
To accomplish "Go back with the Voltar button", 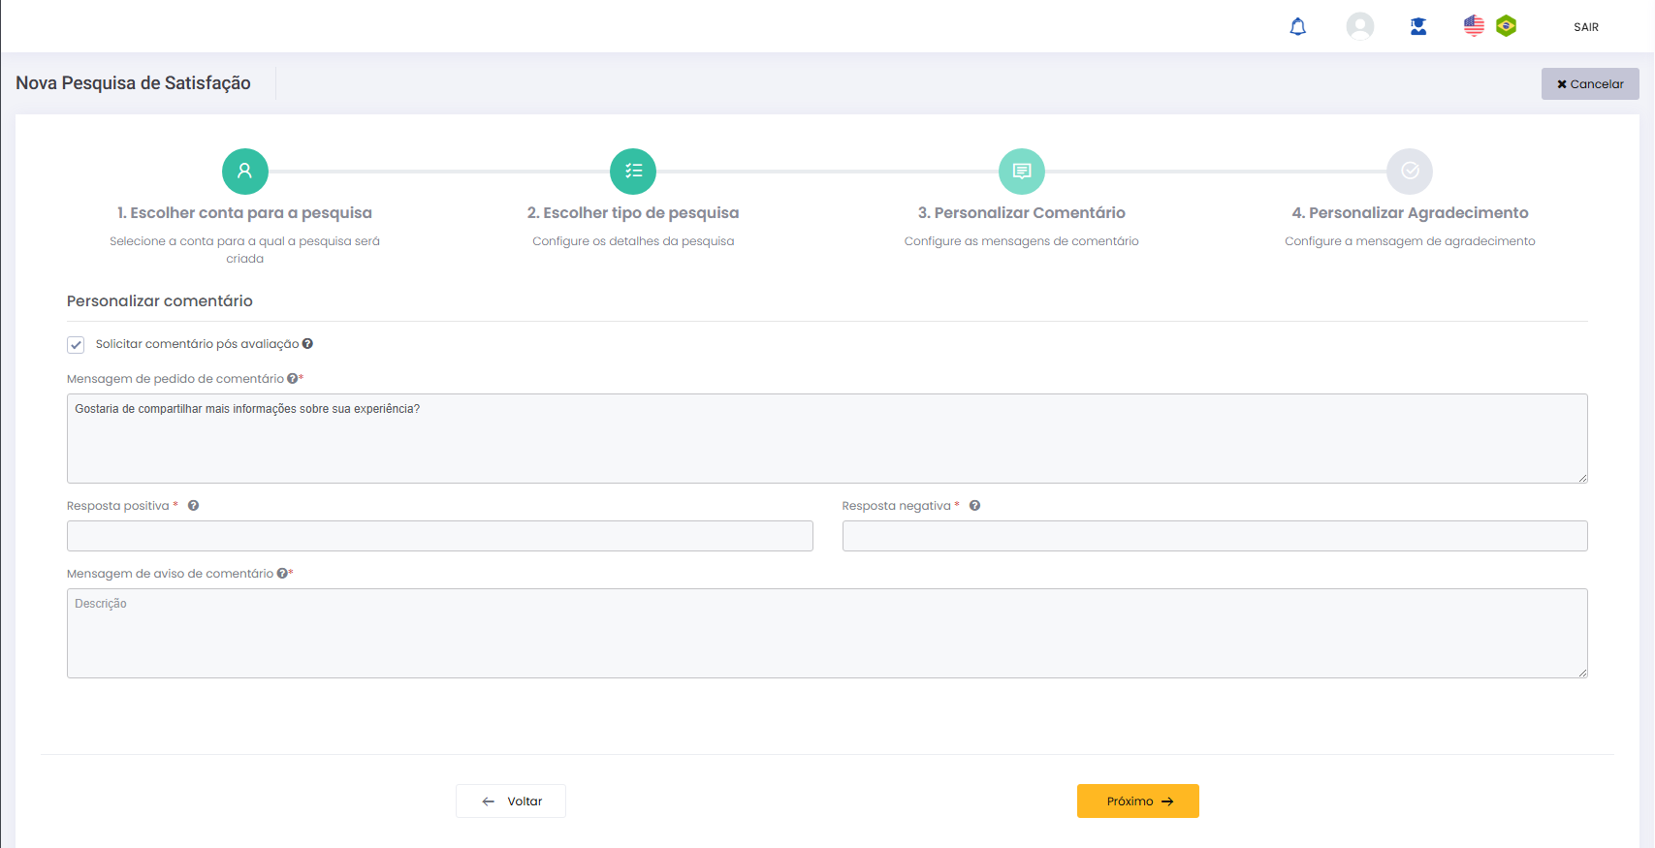I will pyautogui.click(x=511, y=801).
